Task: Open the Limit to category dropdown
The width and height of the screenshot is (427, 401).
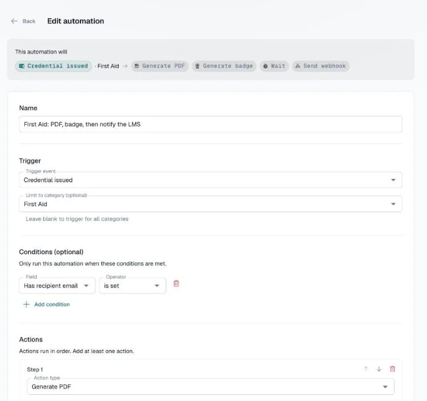Action: [211, 204]
